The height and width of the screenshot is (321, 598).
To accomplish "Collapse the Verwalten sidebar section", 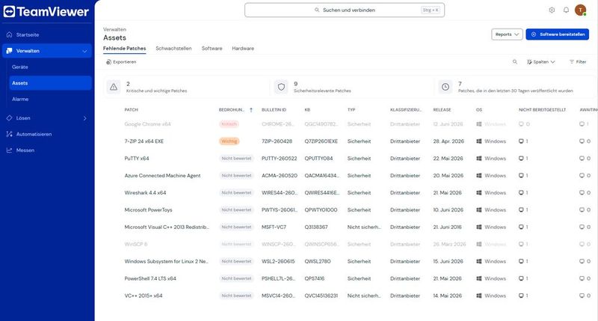I will pyautogui.click(x=84, y=51).
